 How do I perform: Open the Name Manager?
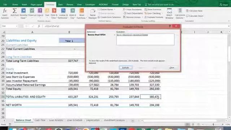[93, 13]
